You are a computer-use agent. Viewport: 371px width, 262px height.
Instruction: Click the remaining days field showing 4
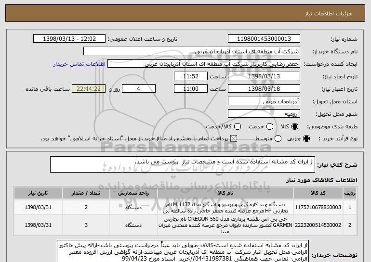(139, 89)
